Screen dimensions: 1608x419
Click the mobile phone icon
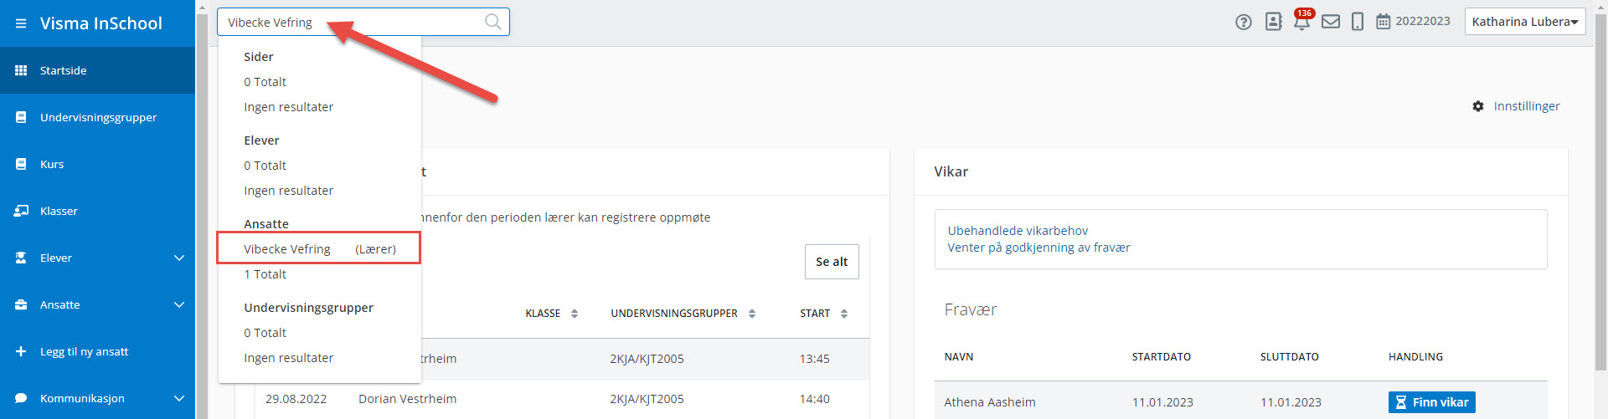pyautogui.click(x=1358, y=22)
